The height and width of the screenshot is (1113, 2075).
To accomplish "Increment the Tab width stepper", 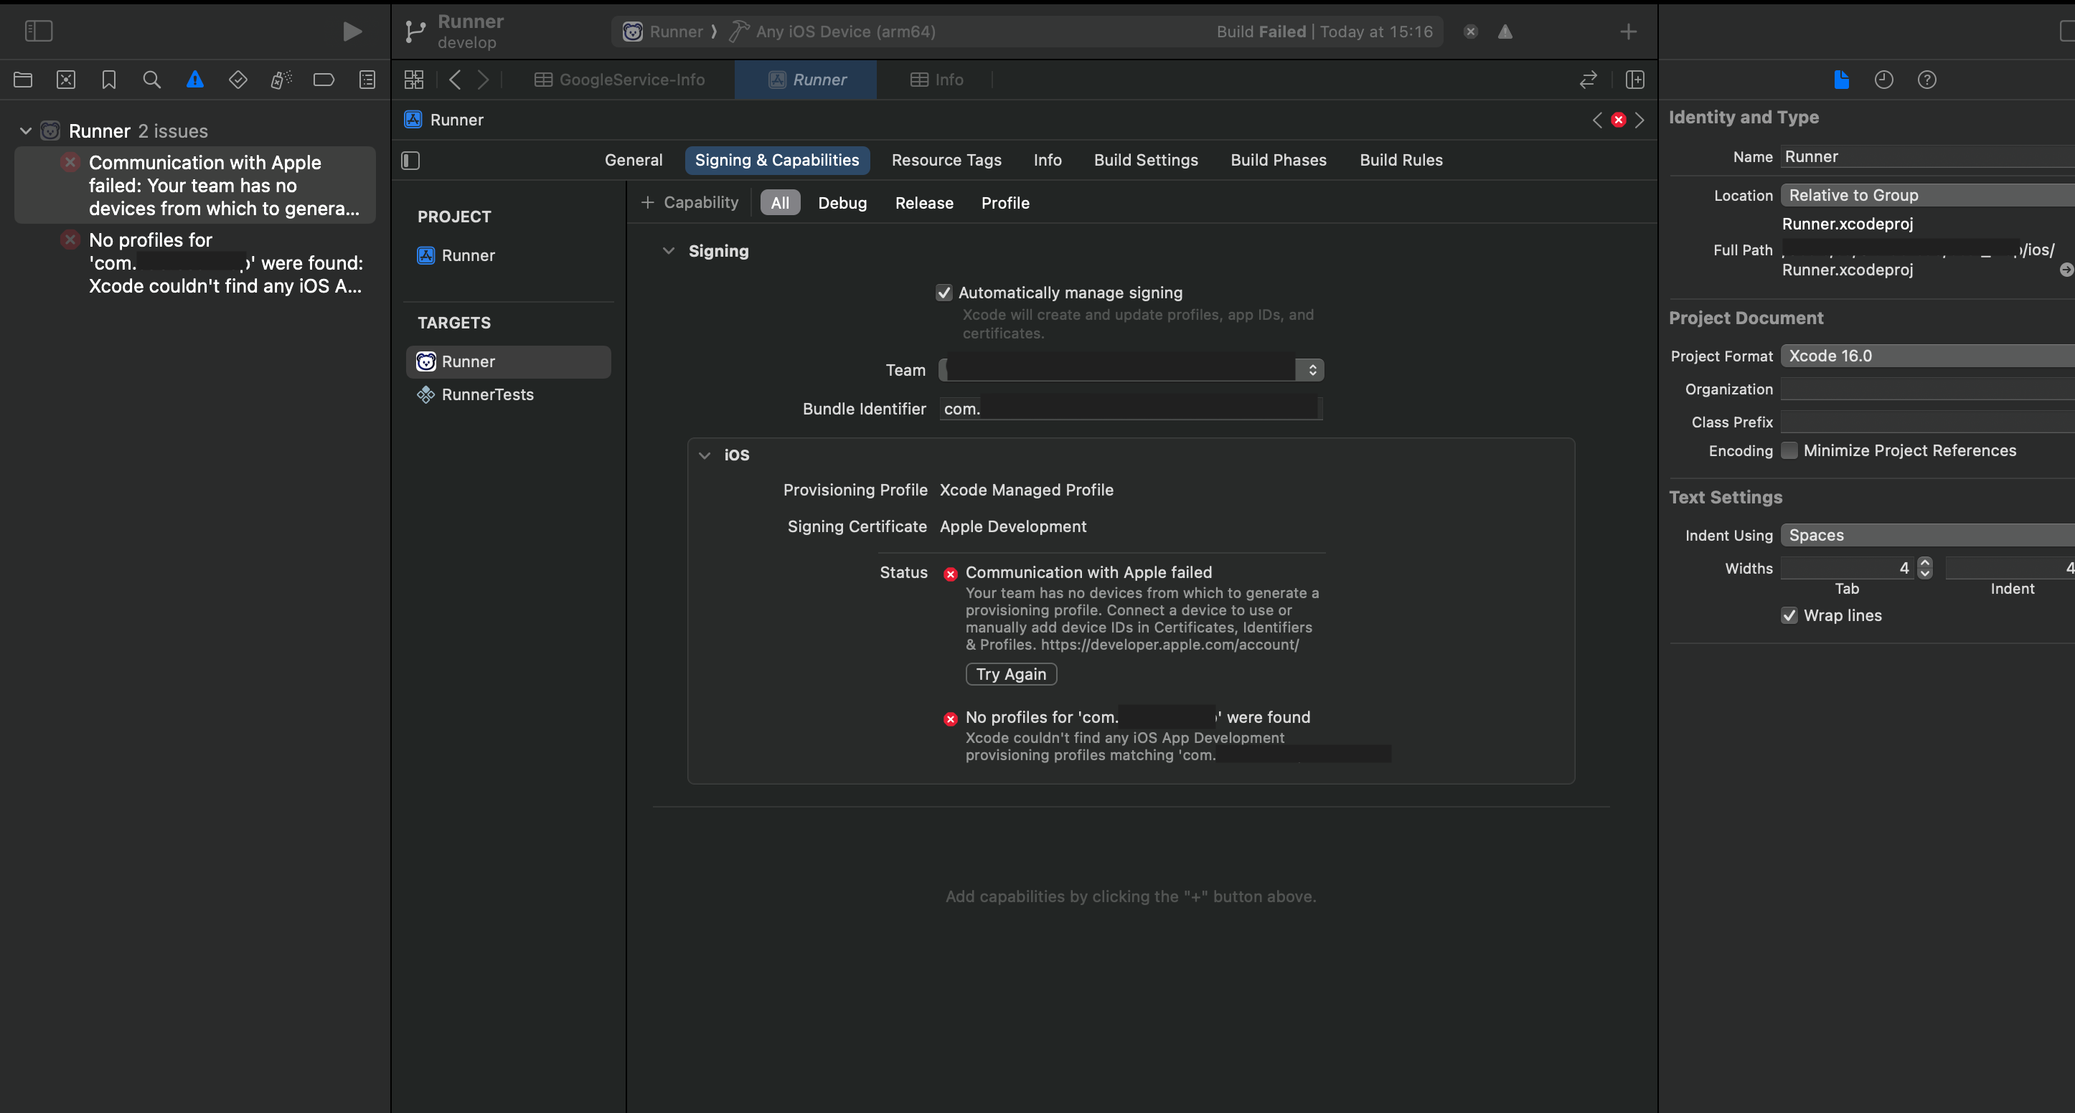I will click(x=1924, y=563).
